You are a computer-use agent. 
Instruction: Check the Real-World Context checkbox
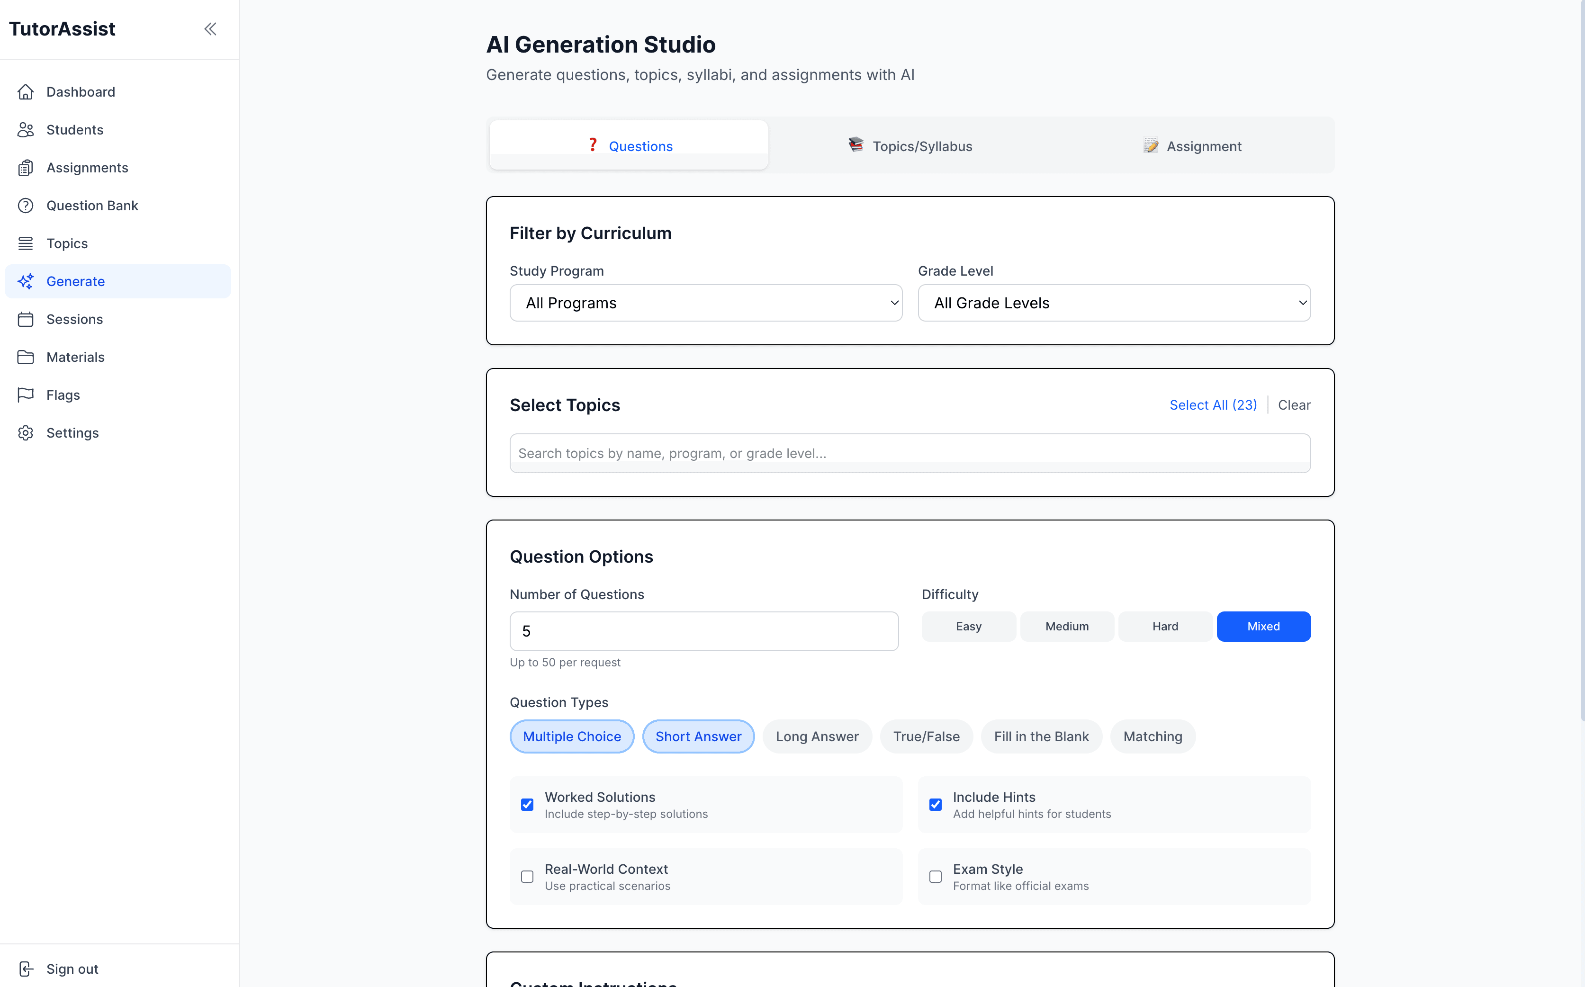tap(527, 877)
